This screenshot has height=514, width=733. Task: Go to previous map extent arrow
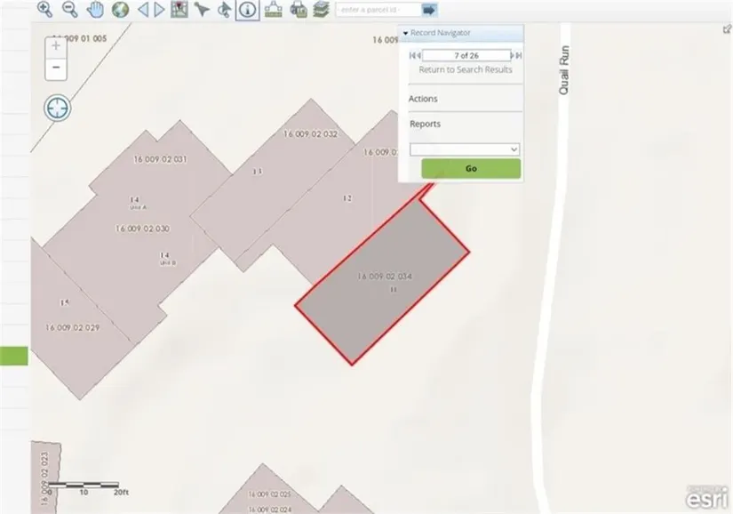(142, 10)
